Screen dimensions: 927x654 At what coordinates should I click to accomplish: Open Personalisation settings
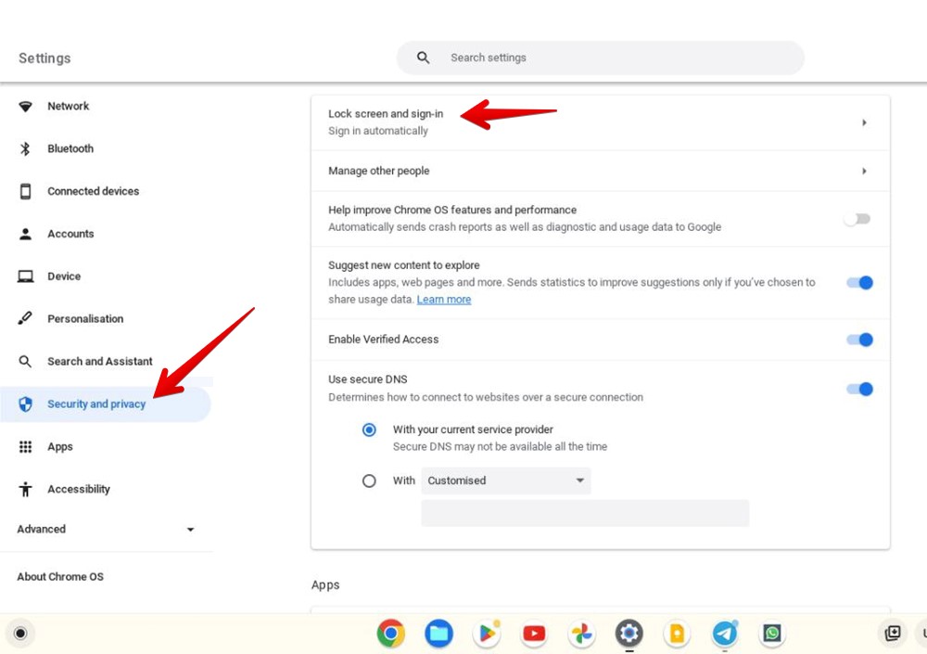click(x=85, y=318)
